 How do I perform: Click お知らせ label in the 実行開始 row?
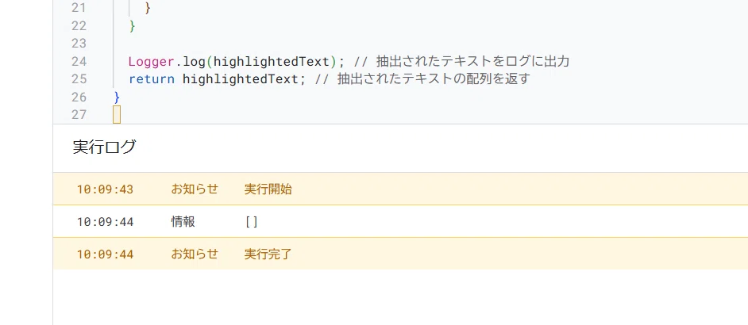point(195,189)
